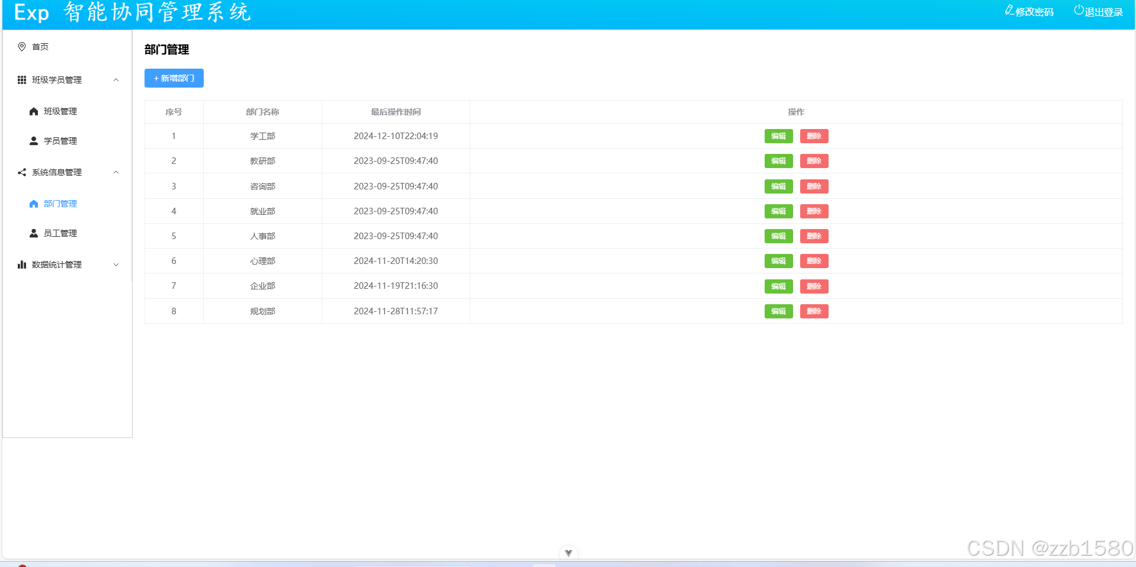1136x567 pixels.
Task: Click the 部门管理 page heading
Action: coord(166,50)
